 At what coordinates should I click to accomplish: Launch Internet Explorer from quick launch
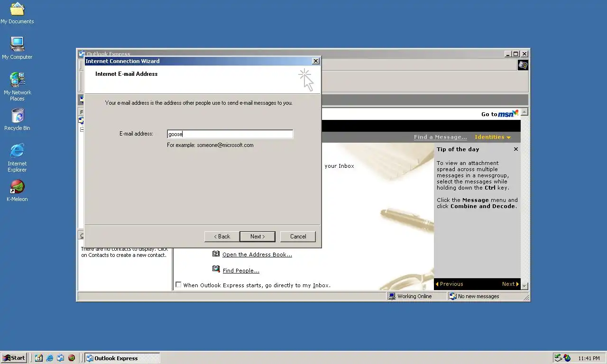click(50, 358)
